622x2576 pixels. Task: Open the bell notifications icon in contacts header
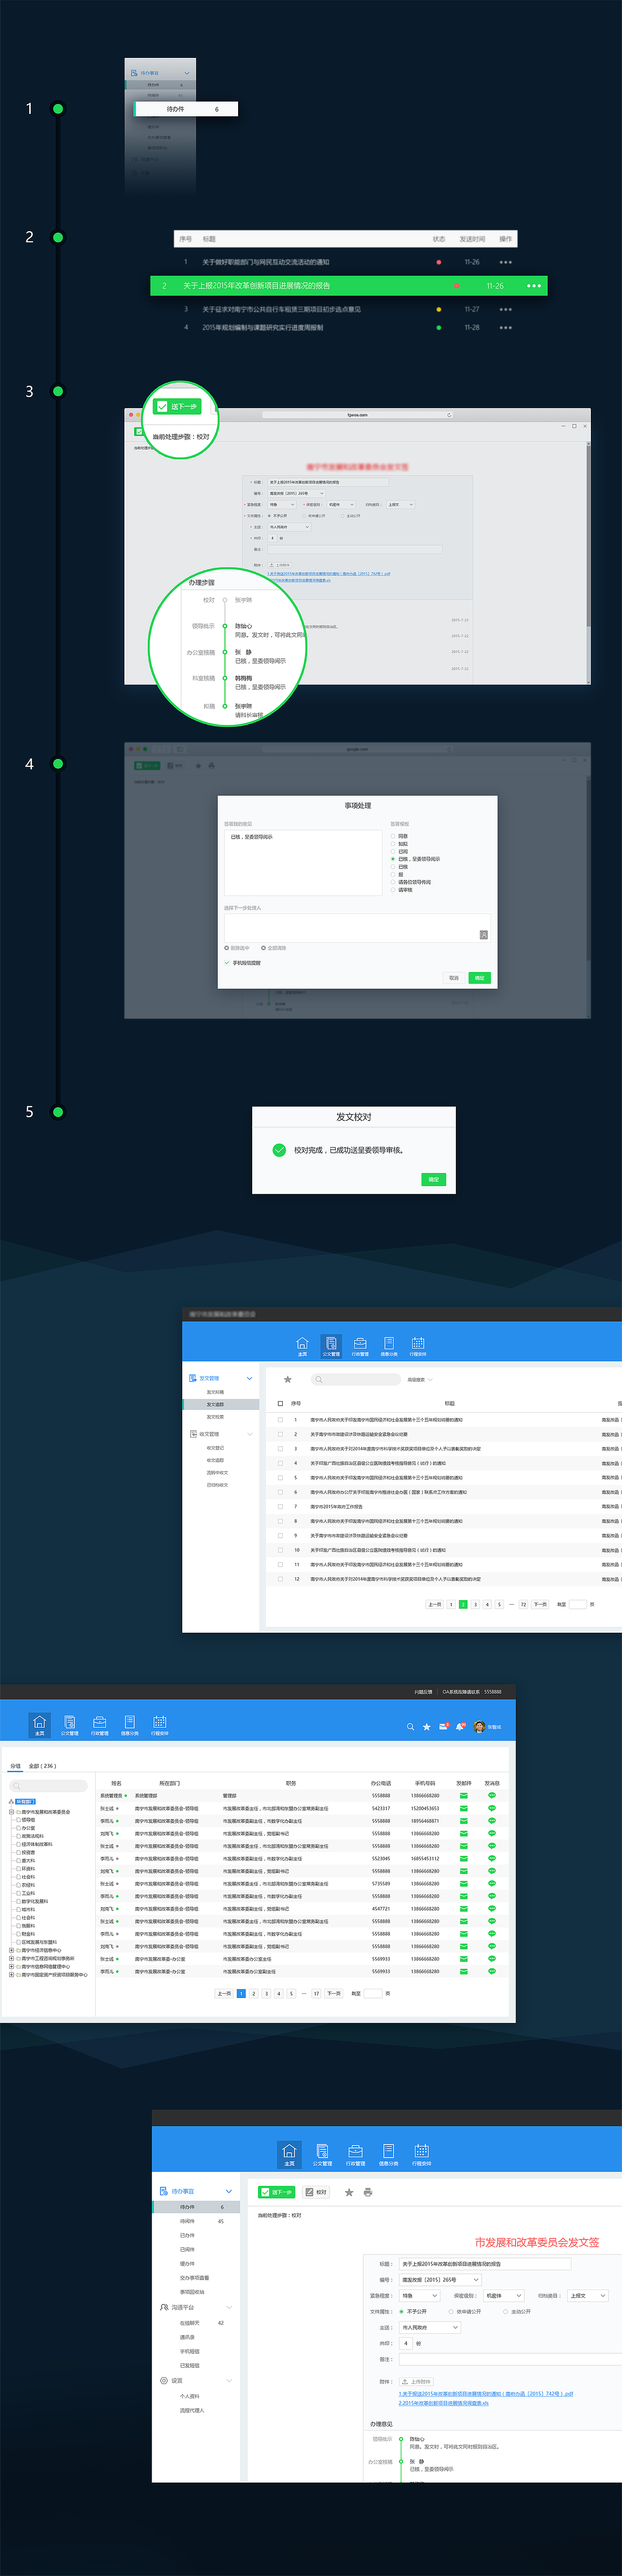(x=460, y=1727)
